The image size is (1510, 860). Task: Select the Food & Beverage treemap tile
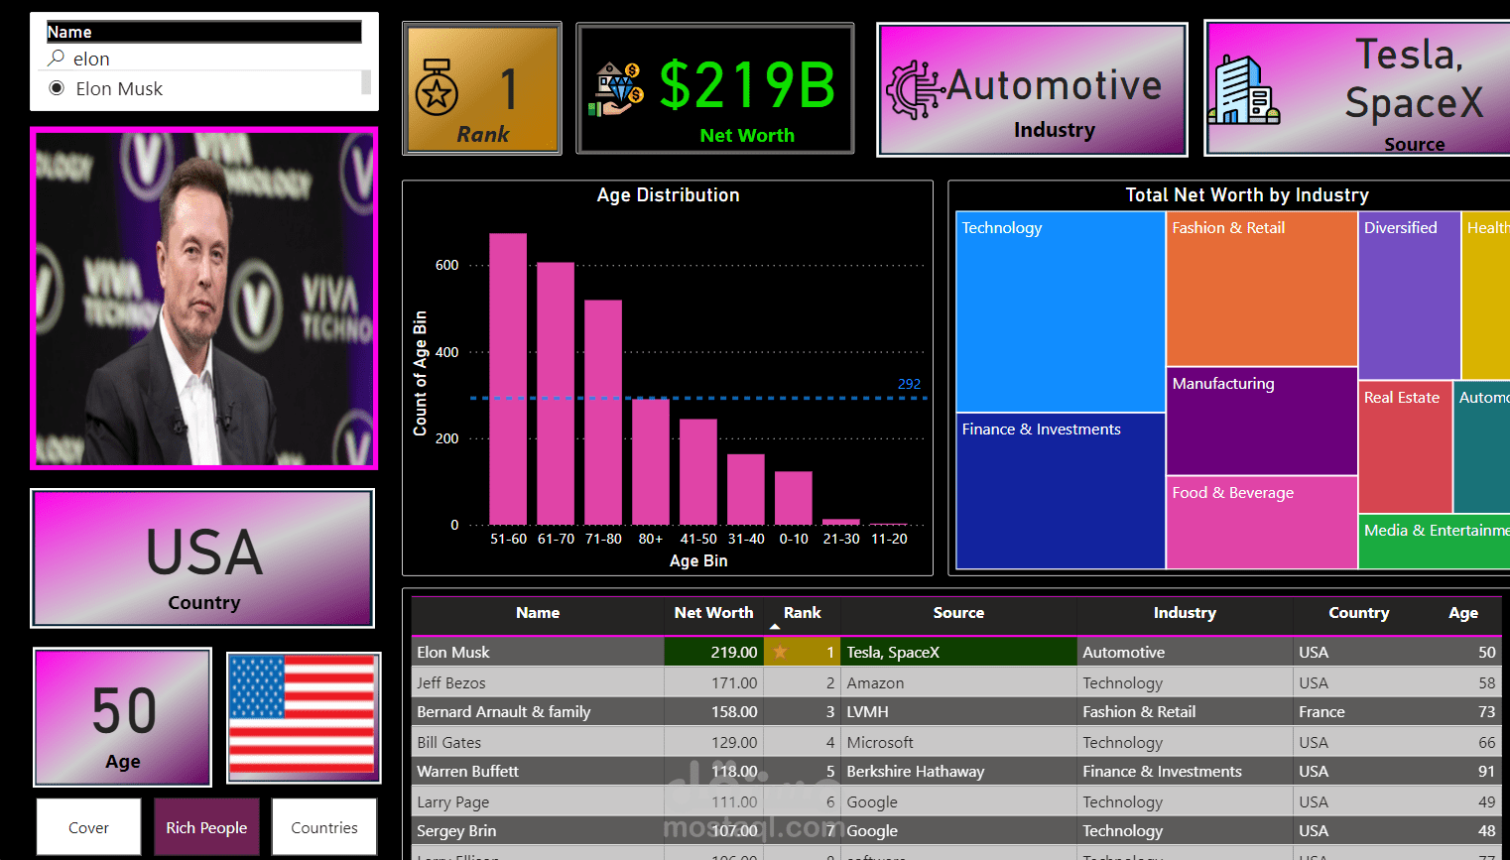(1262, 523)
